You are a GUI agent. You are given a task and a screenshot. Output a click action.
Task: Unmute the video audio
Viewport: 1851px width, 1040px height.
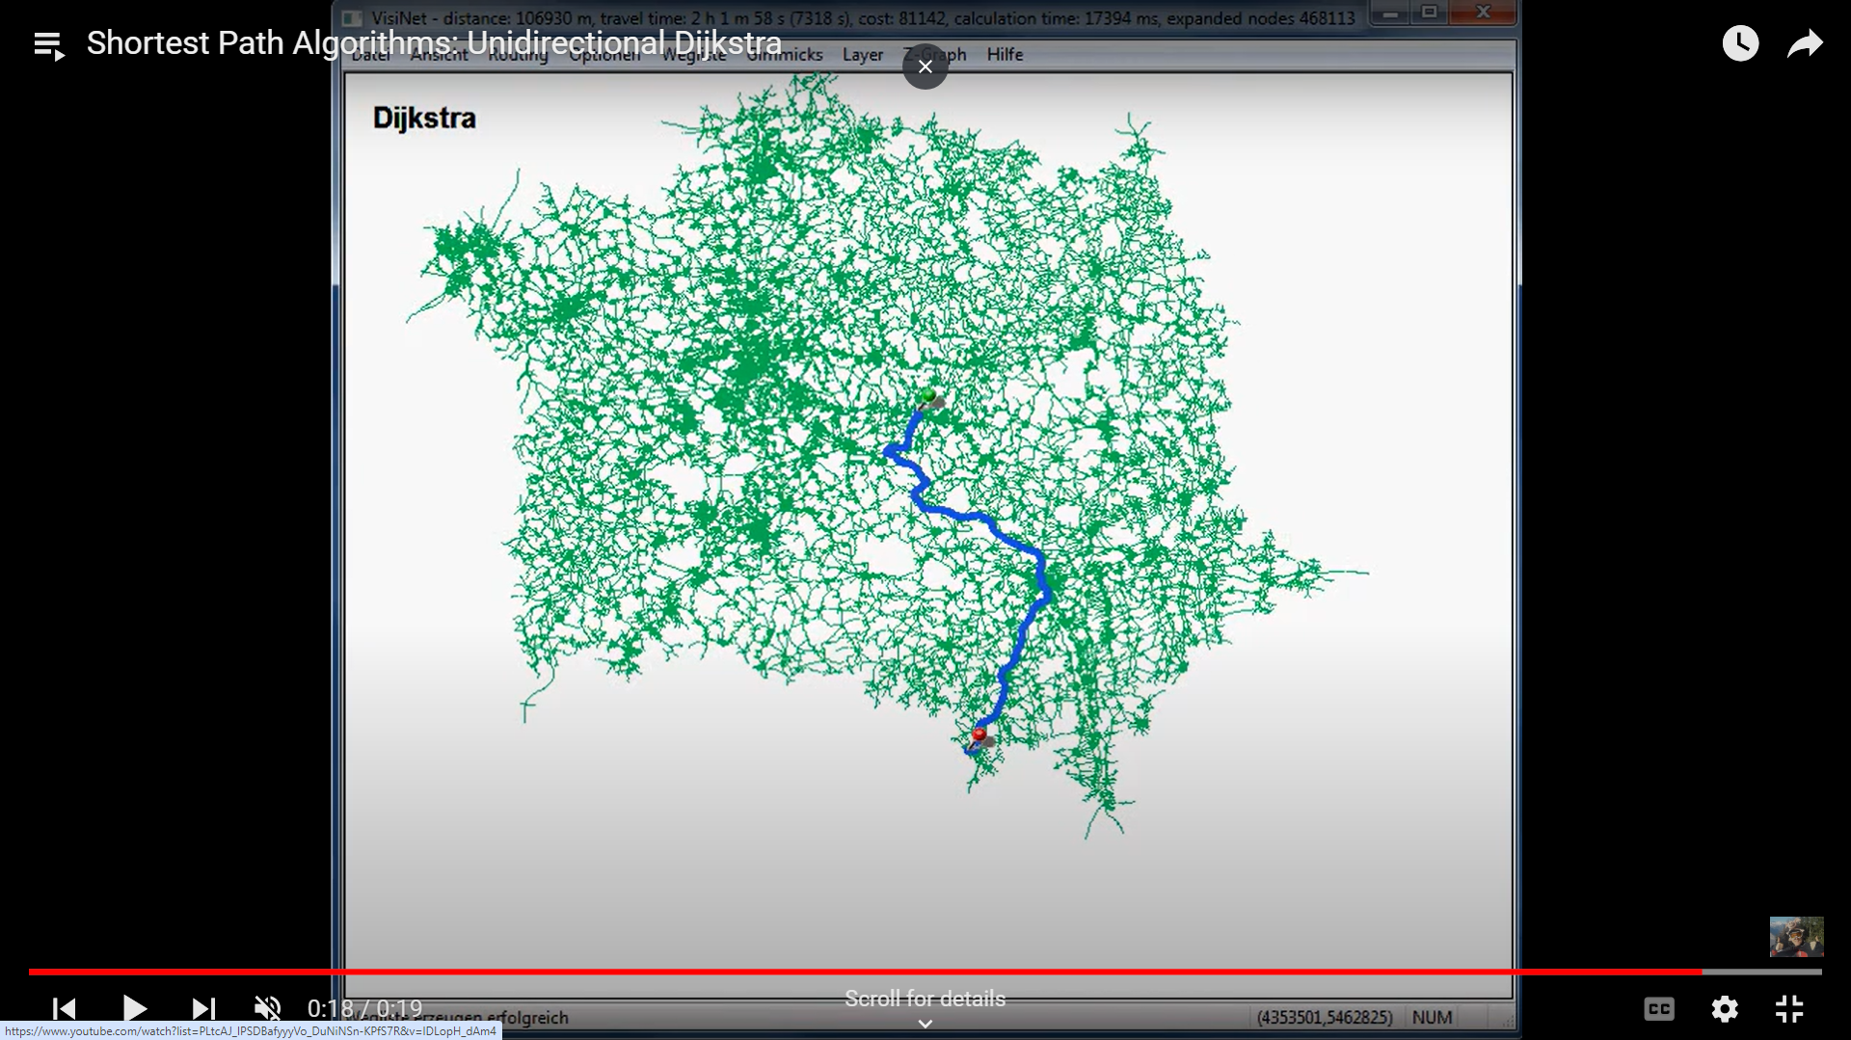click(267, 1008)
